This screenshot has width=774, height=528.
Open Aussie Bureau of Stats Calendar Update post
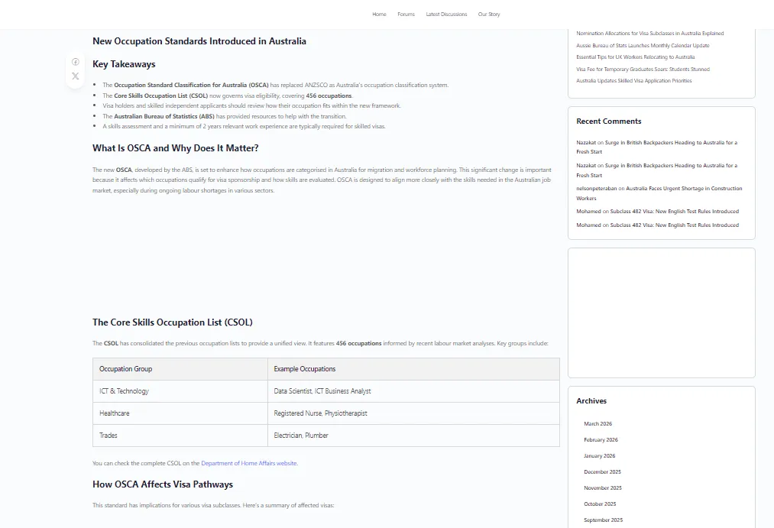[643, 45]
